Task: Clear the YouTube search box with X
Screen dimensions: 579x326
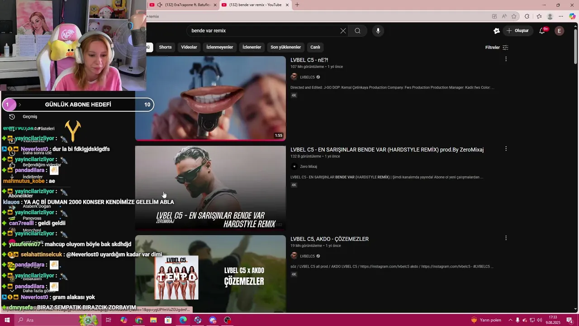Action: click(x=343, y=31)
